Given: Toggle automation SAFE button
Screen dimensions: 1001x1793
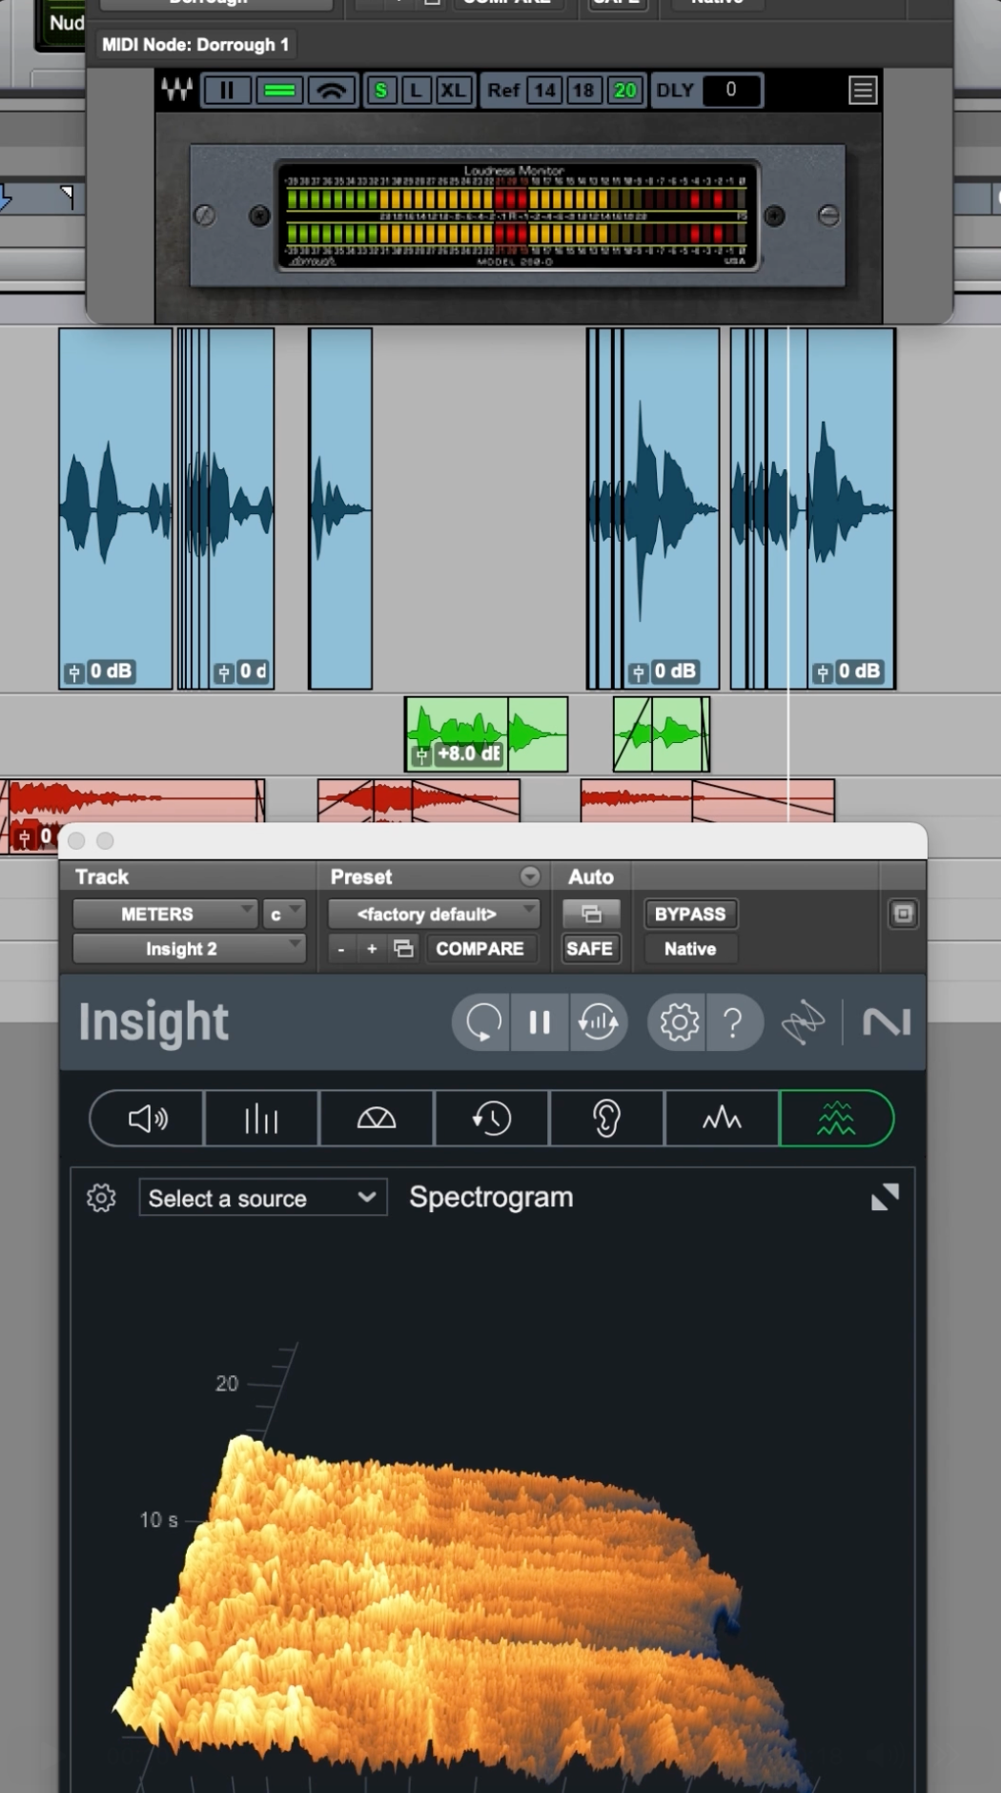Looking at the screenshot, I should point(589,949).
